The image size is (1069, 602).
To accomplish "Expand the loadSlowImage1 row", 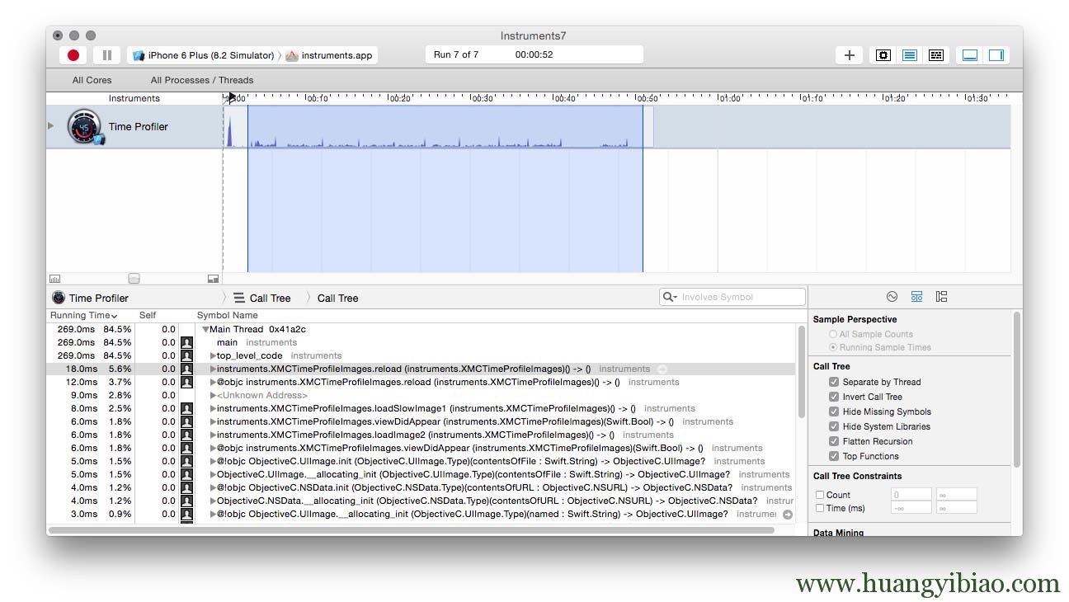I will [214, 408].
